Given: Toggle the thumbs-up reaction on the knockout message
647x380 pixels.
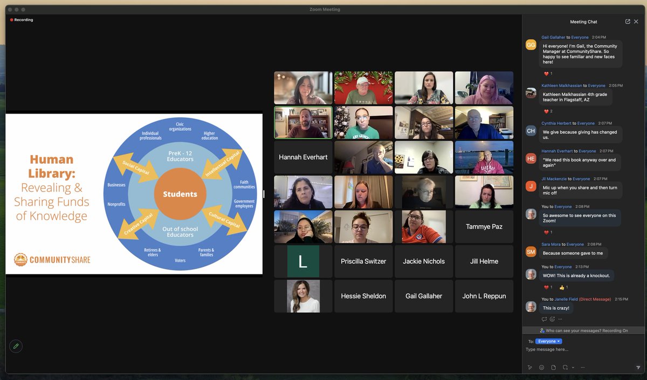Looking at the screenshot, I should pyautogui.click(x=562, y=287).
